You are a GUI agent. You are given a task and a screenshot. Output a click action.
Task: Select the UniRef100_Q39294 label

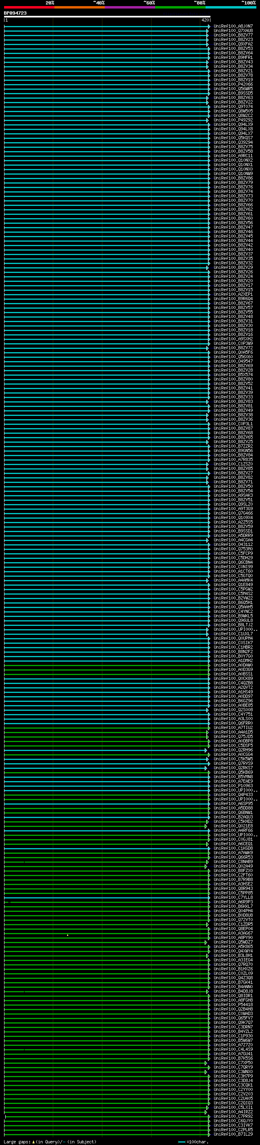pyautogui.click(x=233, y=142)
